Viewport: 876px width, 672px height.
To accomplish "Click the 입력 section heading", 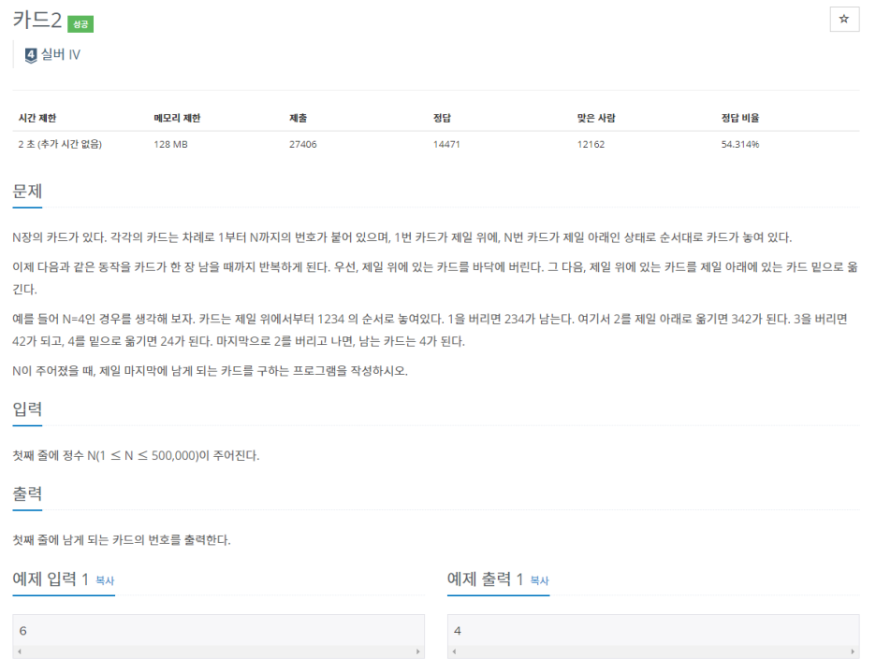I will tap(27, 409).
